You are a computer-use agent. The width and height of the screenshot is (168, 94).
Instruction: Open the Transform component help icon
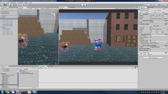click(165, 14)
